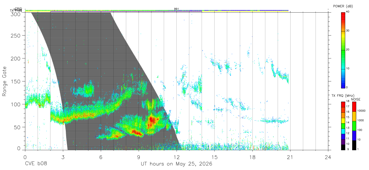Click the 1000 label on the noise scale
Image resolution: width=369 pixels, height=170 pixels.
click(x=361, y=121)
